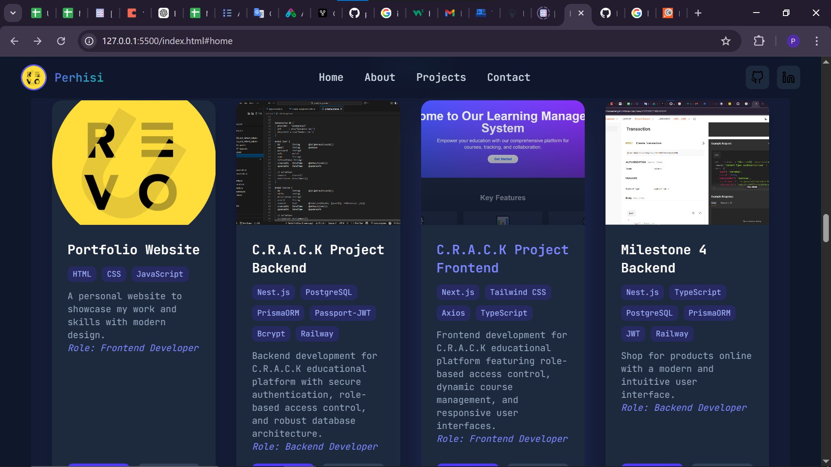This screenshot has height=467, width=831.
Task: Navigate to About in the navbar
Action: tap(380, 77)
